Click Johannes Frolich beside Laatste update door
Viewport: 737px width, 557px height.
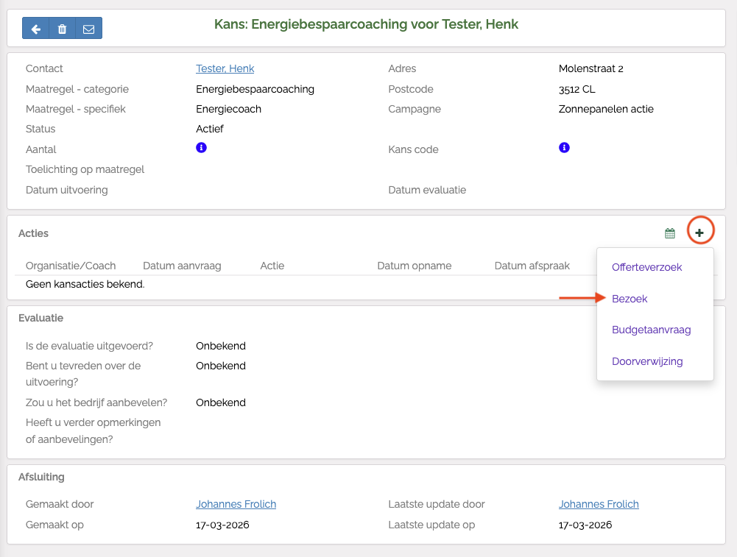pyautogui.click(x=599, y=504)
